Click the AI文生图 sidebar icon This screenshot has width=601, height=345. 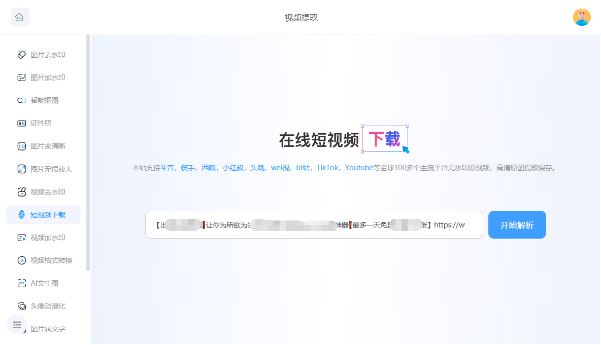coord(22,283)
